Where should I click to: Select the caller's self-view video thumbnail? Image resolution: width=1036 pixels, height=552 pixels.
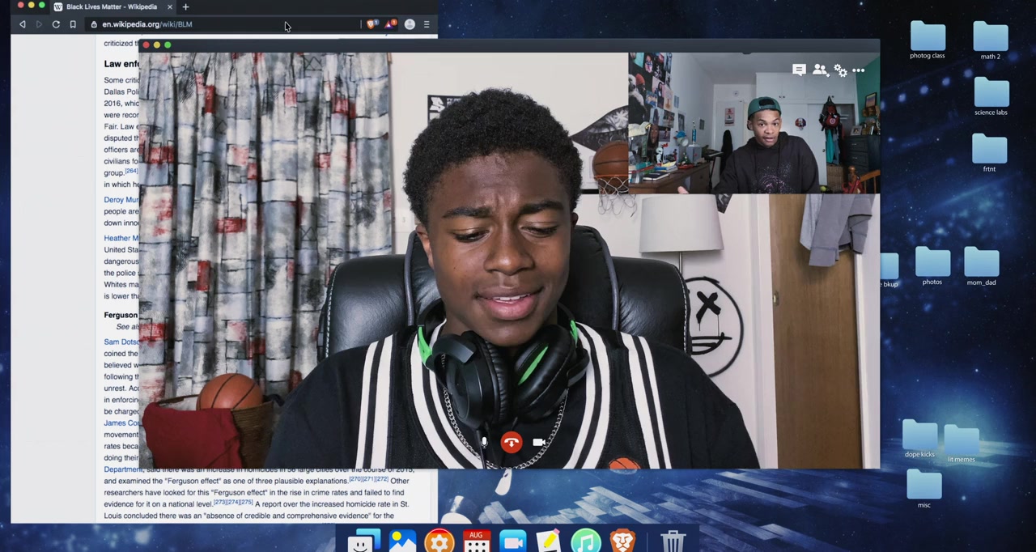click(754, 123)
